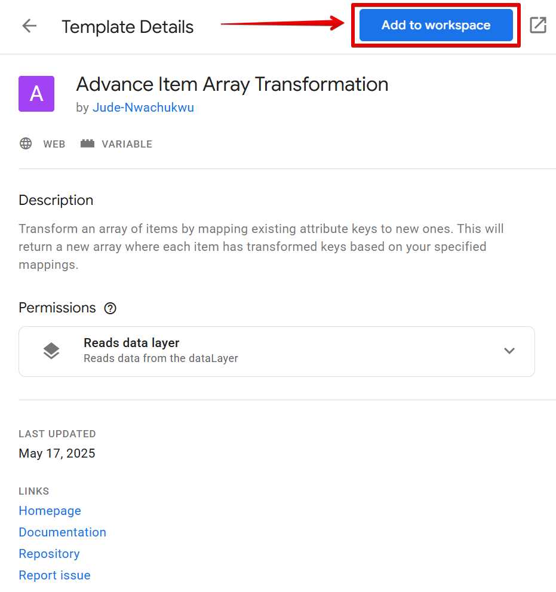Click the VARIABLE brick icon

pos(87,143)
